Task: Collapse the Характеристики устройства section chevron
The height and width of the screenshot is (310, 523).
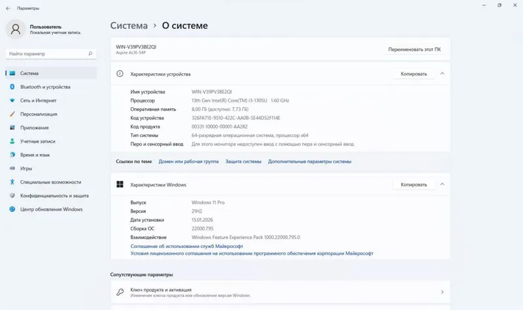Action: point(443,74)
